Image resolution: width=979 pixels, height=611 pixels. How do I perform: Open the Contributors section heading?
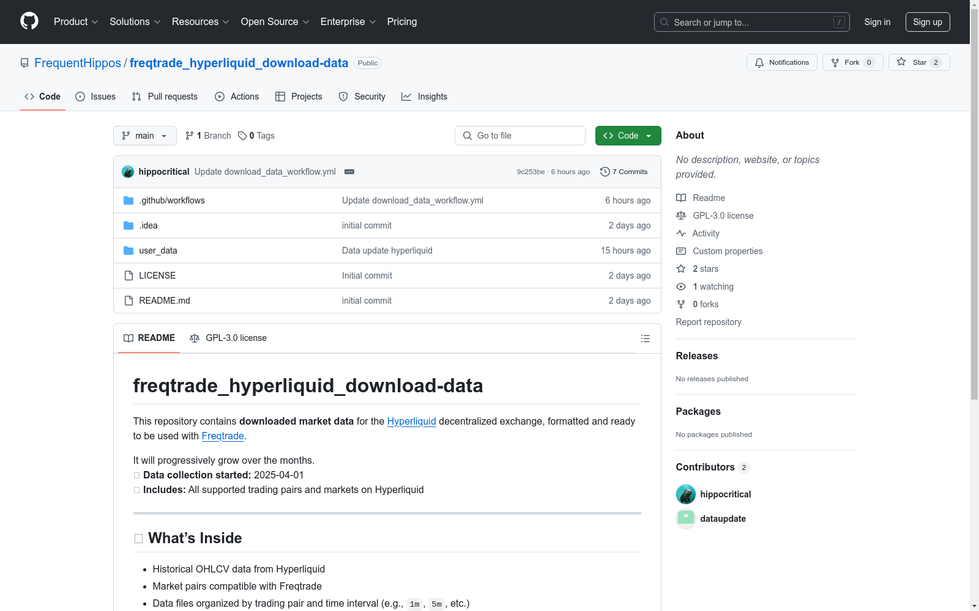(712, 467)
